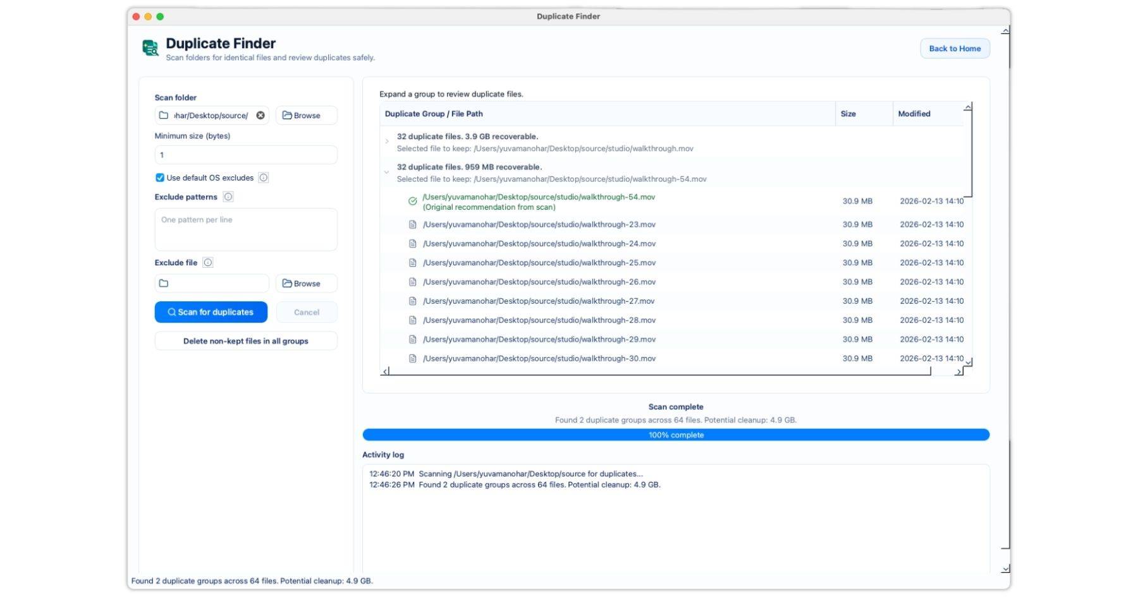1138x597 pixels.
Task: Click the 32 duplicate files 959 MB recoverable title
Action: (x=469, y=167)
